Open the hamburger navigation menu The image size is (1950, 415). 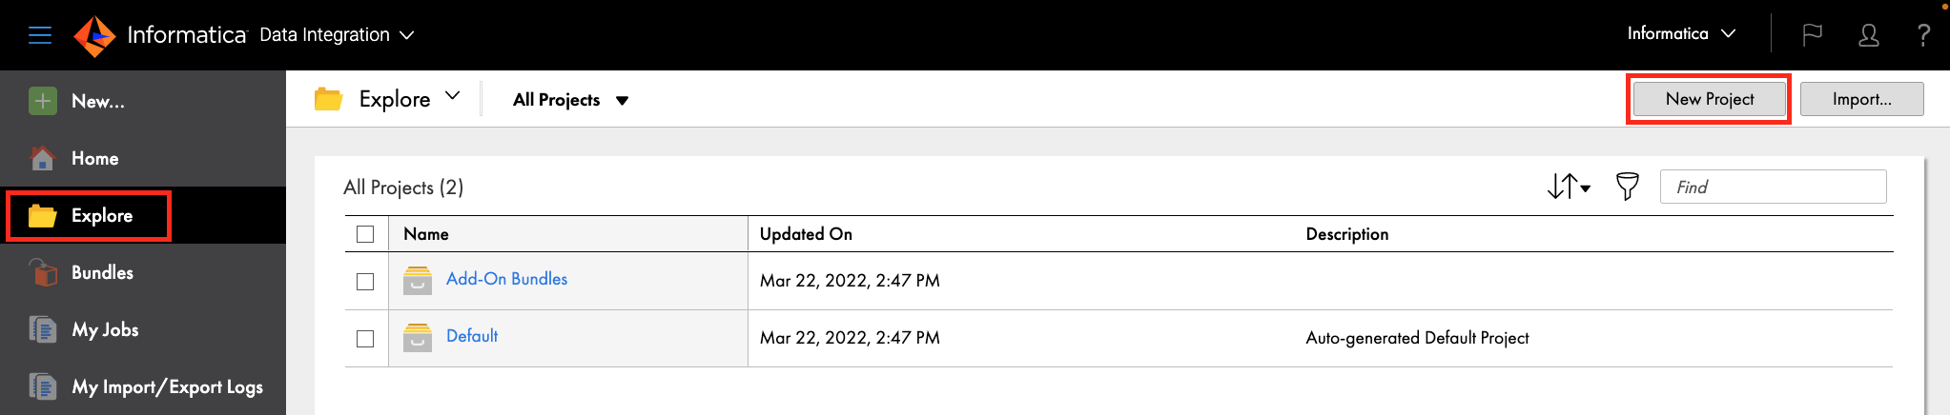pos(40,35)
